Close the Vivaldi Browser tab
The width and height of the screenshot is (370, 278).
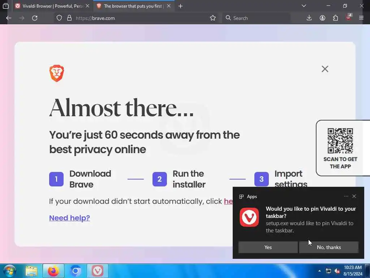click(87, 6)
